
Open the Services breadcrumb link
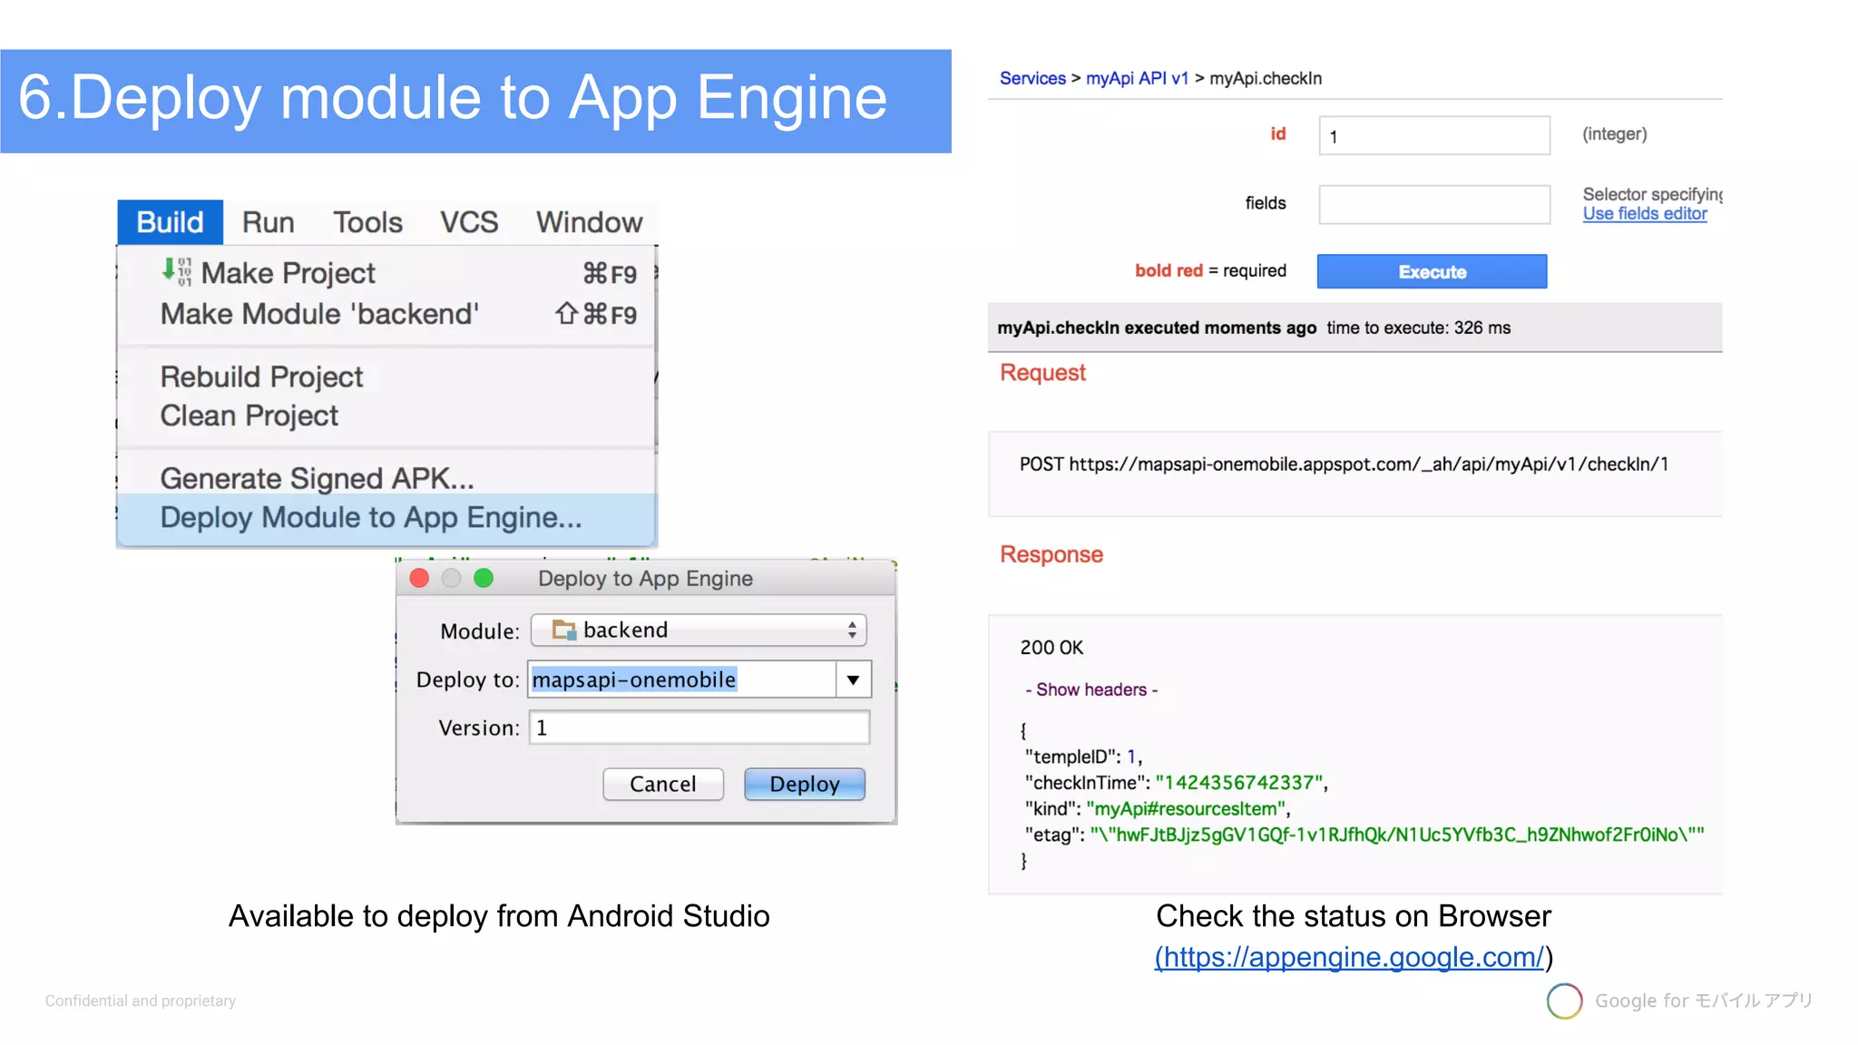1032,79
